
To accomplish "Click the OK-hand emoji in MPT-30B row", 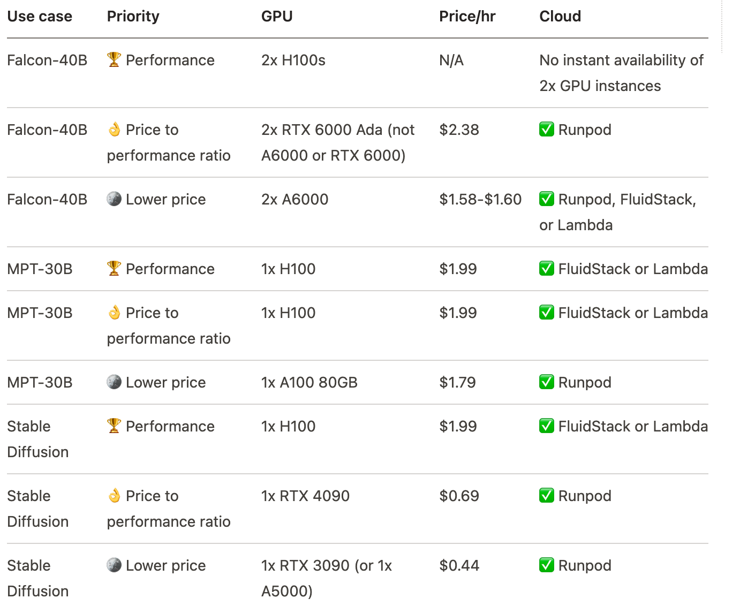I will [x=114, y=312].
